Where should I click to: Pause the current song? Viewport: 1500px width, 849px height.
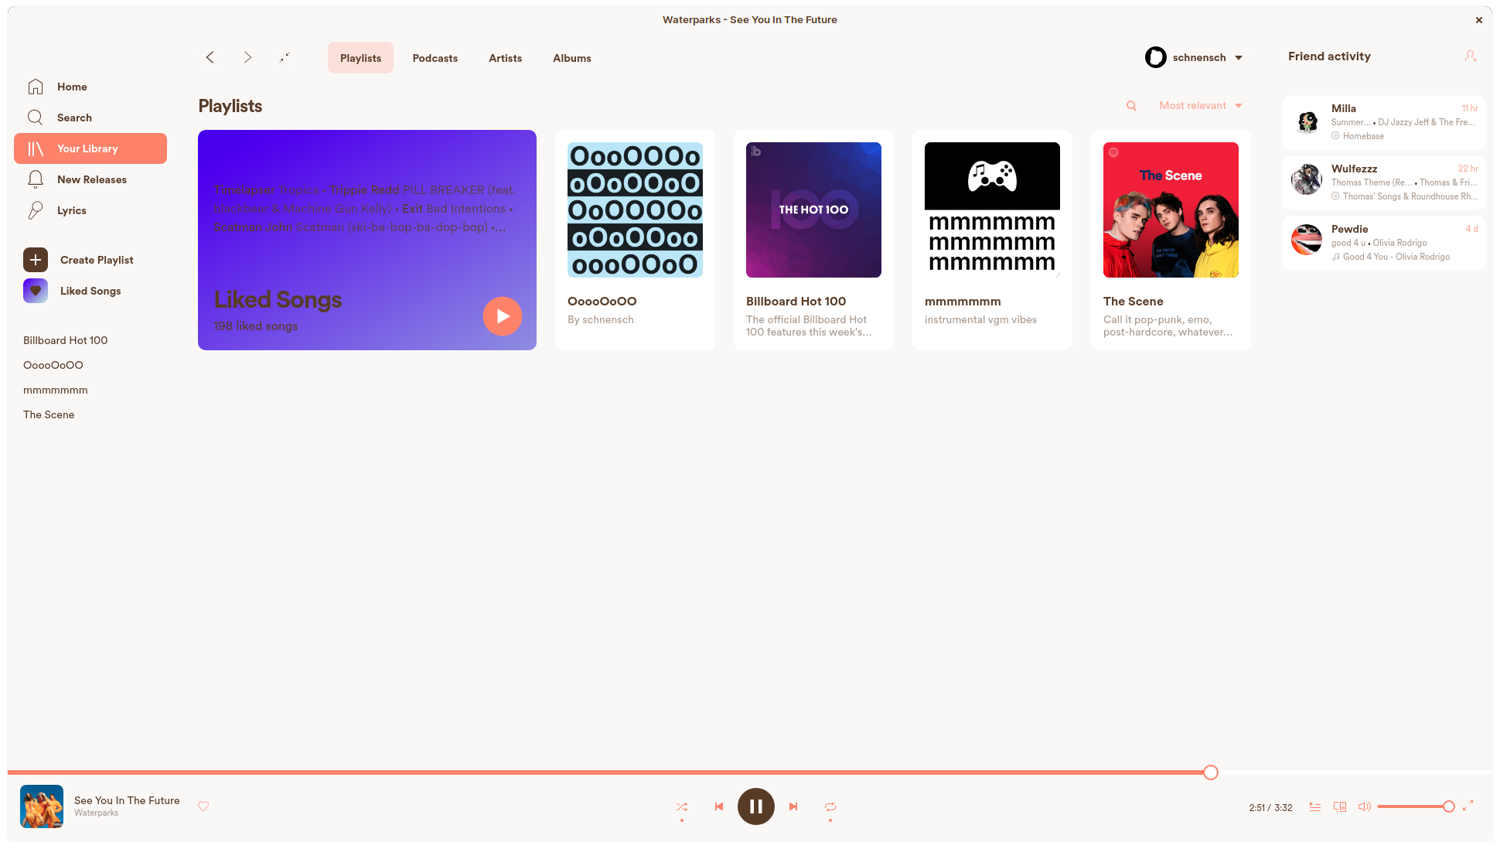(x=755, y=806)
